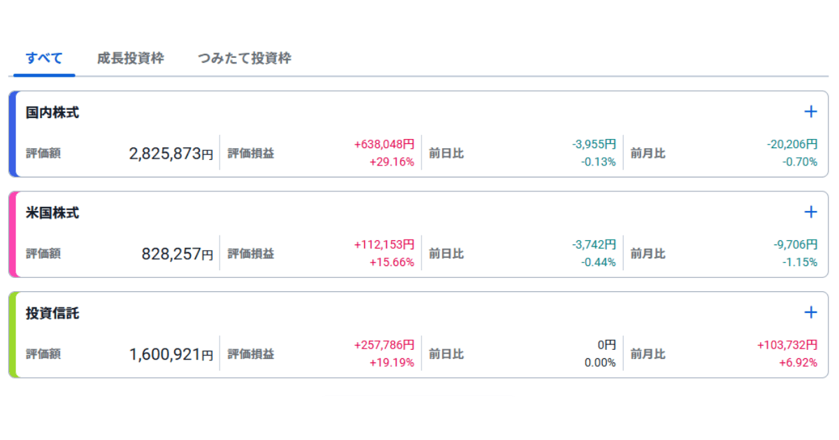The height and width of the screenshot is (440, 839).
Task: Click 国内株式 profit +638,048円
Action: (x=384, y=145)
